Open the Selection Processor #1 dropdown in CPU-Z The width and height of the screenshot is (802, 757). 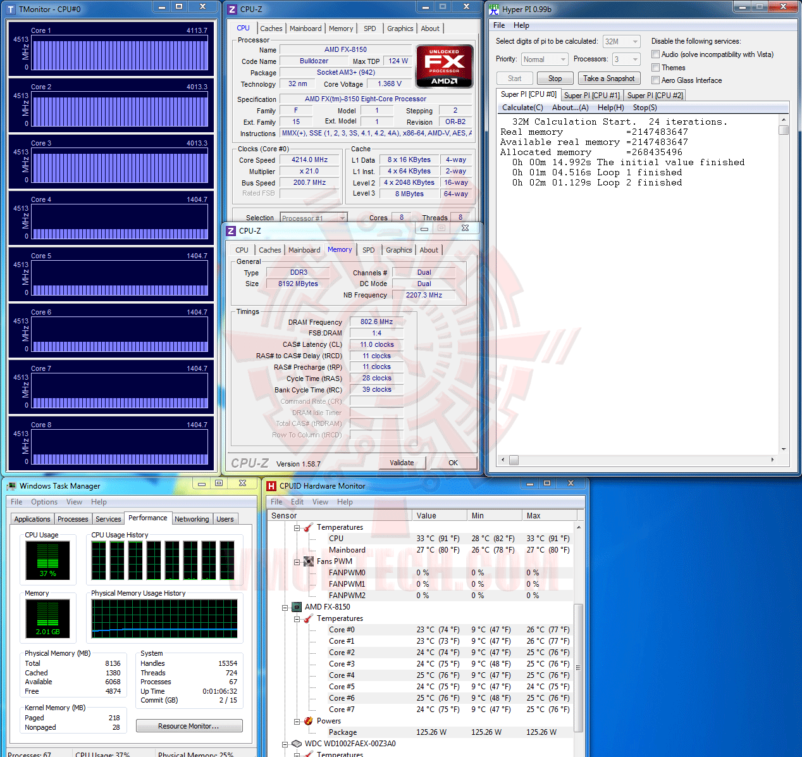click(314, 217)
